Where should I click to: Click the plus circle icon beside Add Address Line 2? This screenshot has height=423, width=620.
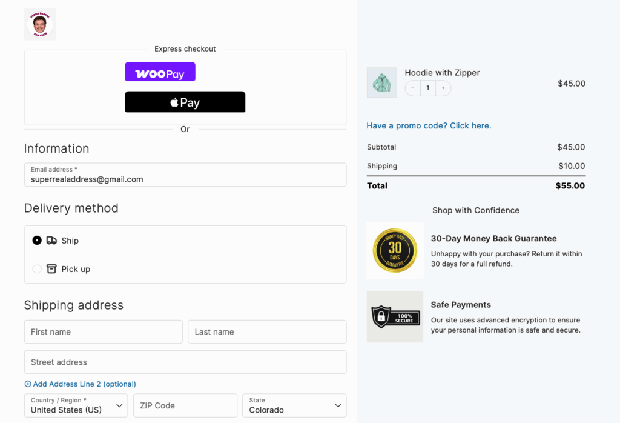[x=28, y=384]
